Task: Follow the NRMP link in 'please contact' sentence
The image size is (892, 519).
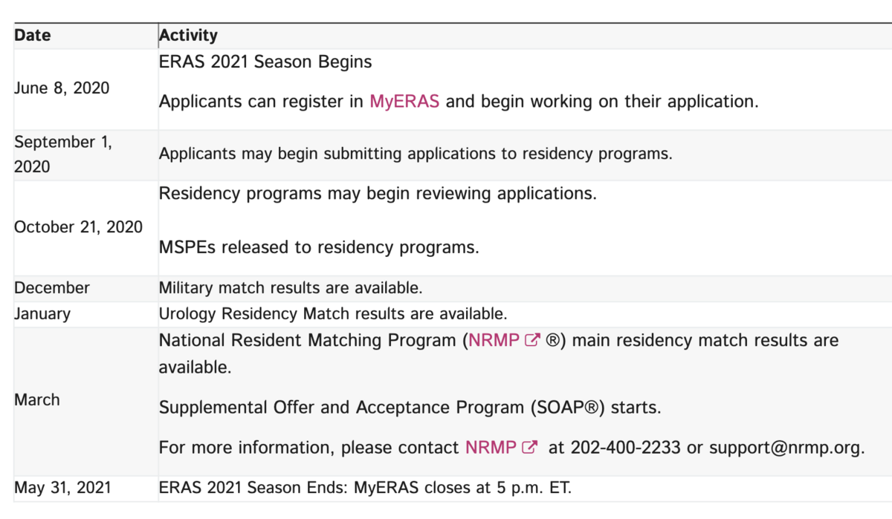Action: [x=491, y=448]
